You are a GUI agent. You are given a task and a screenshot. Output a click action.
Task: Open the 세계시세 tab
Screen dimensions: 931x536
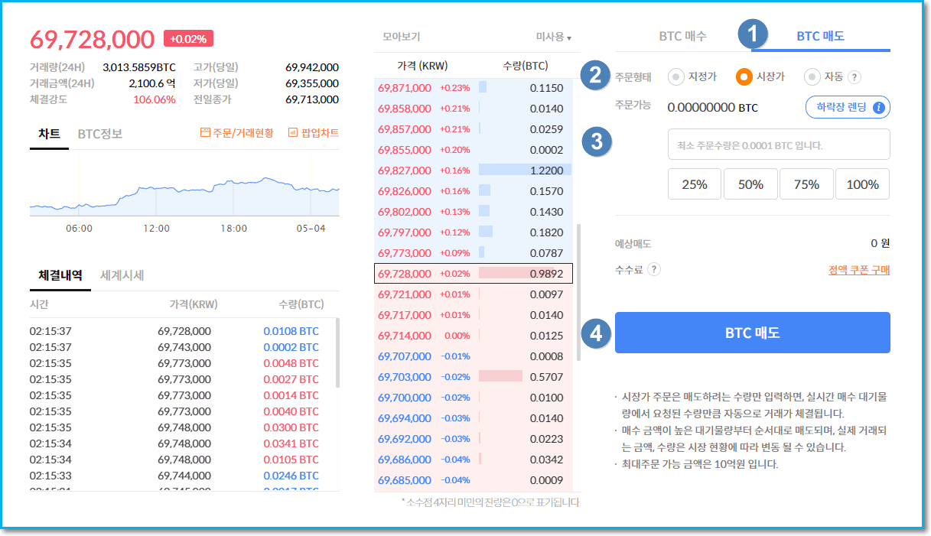click(x=122, y=275)
